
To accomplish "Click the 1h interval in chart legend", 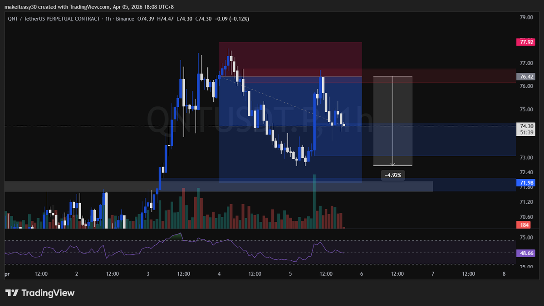I will click(x=108, y=19).
